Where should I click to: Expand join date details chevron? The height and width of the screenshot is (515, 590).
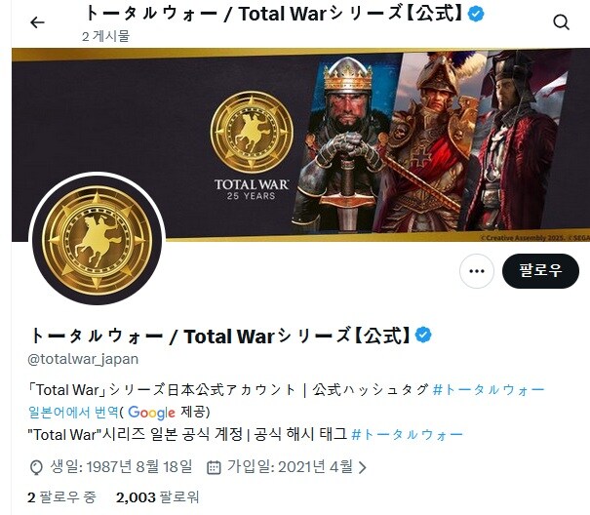(x=362, y=467)
